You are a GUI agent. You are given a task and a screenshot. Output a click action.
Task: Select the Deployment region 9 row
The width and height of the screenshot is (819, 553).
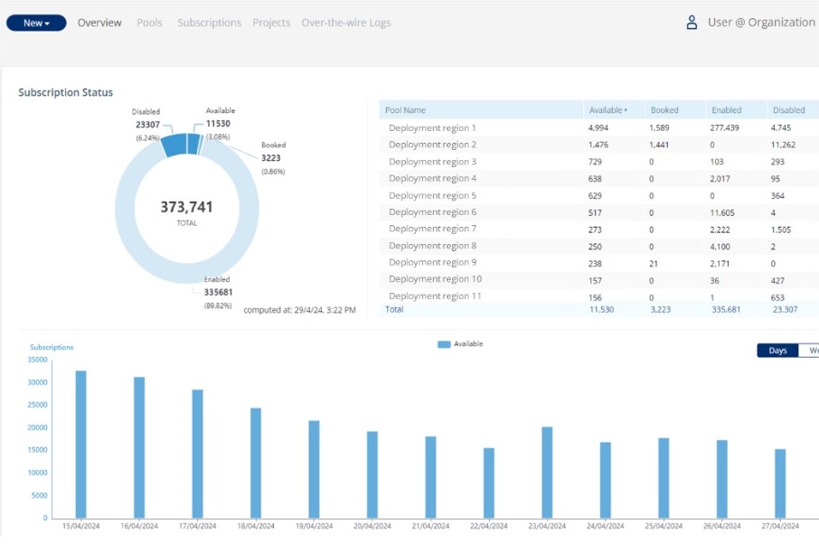coord(598,263)
